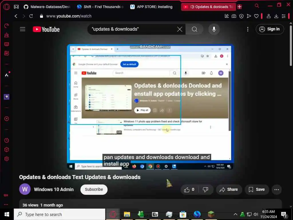Save the video to playlist
This screenshot has width=293, height=220.
[257, 190]
